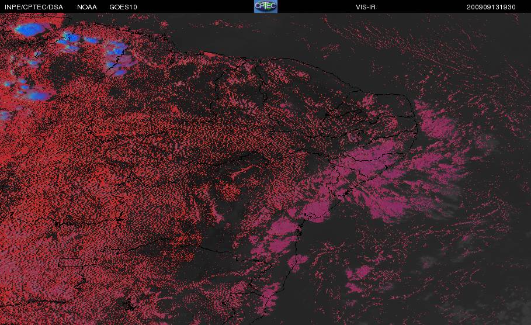Click the CPTEC logo in the header
This screenshot has height=325, width=531.
[x=266, y=6]
